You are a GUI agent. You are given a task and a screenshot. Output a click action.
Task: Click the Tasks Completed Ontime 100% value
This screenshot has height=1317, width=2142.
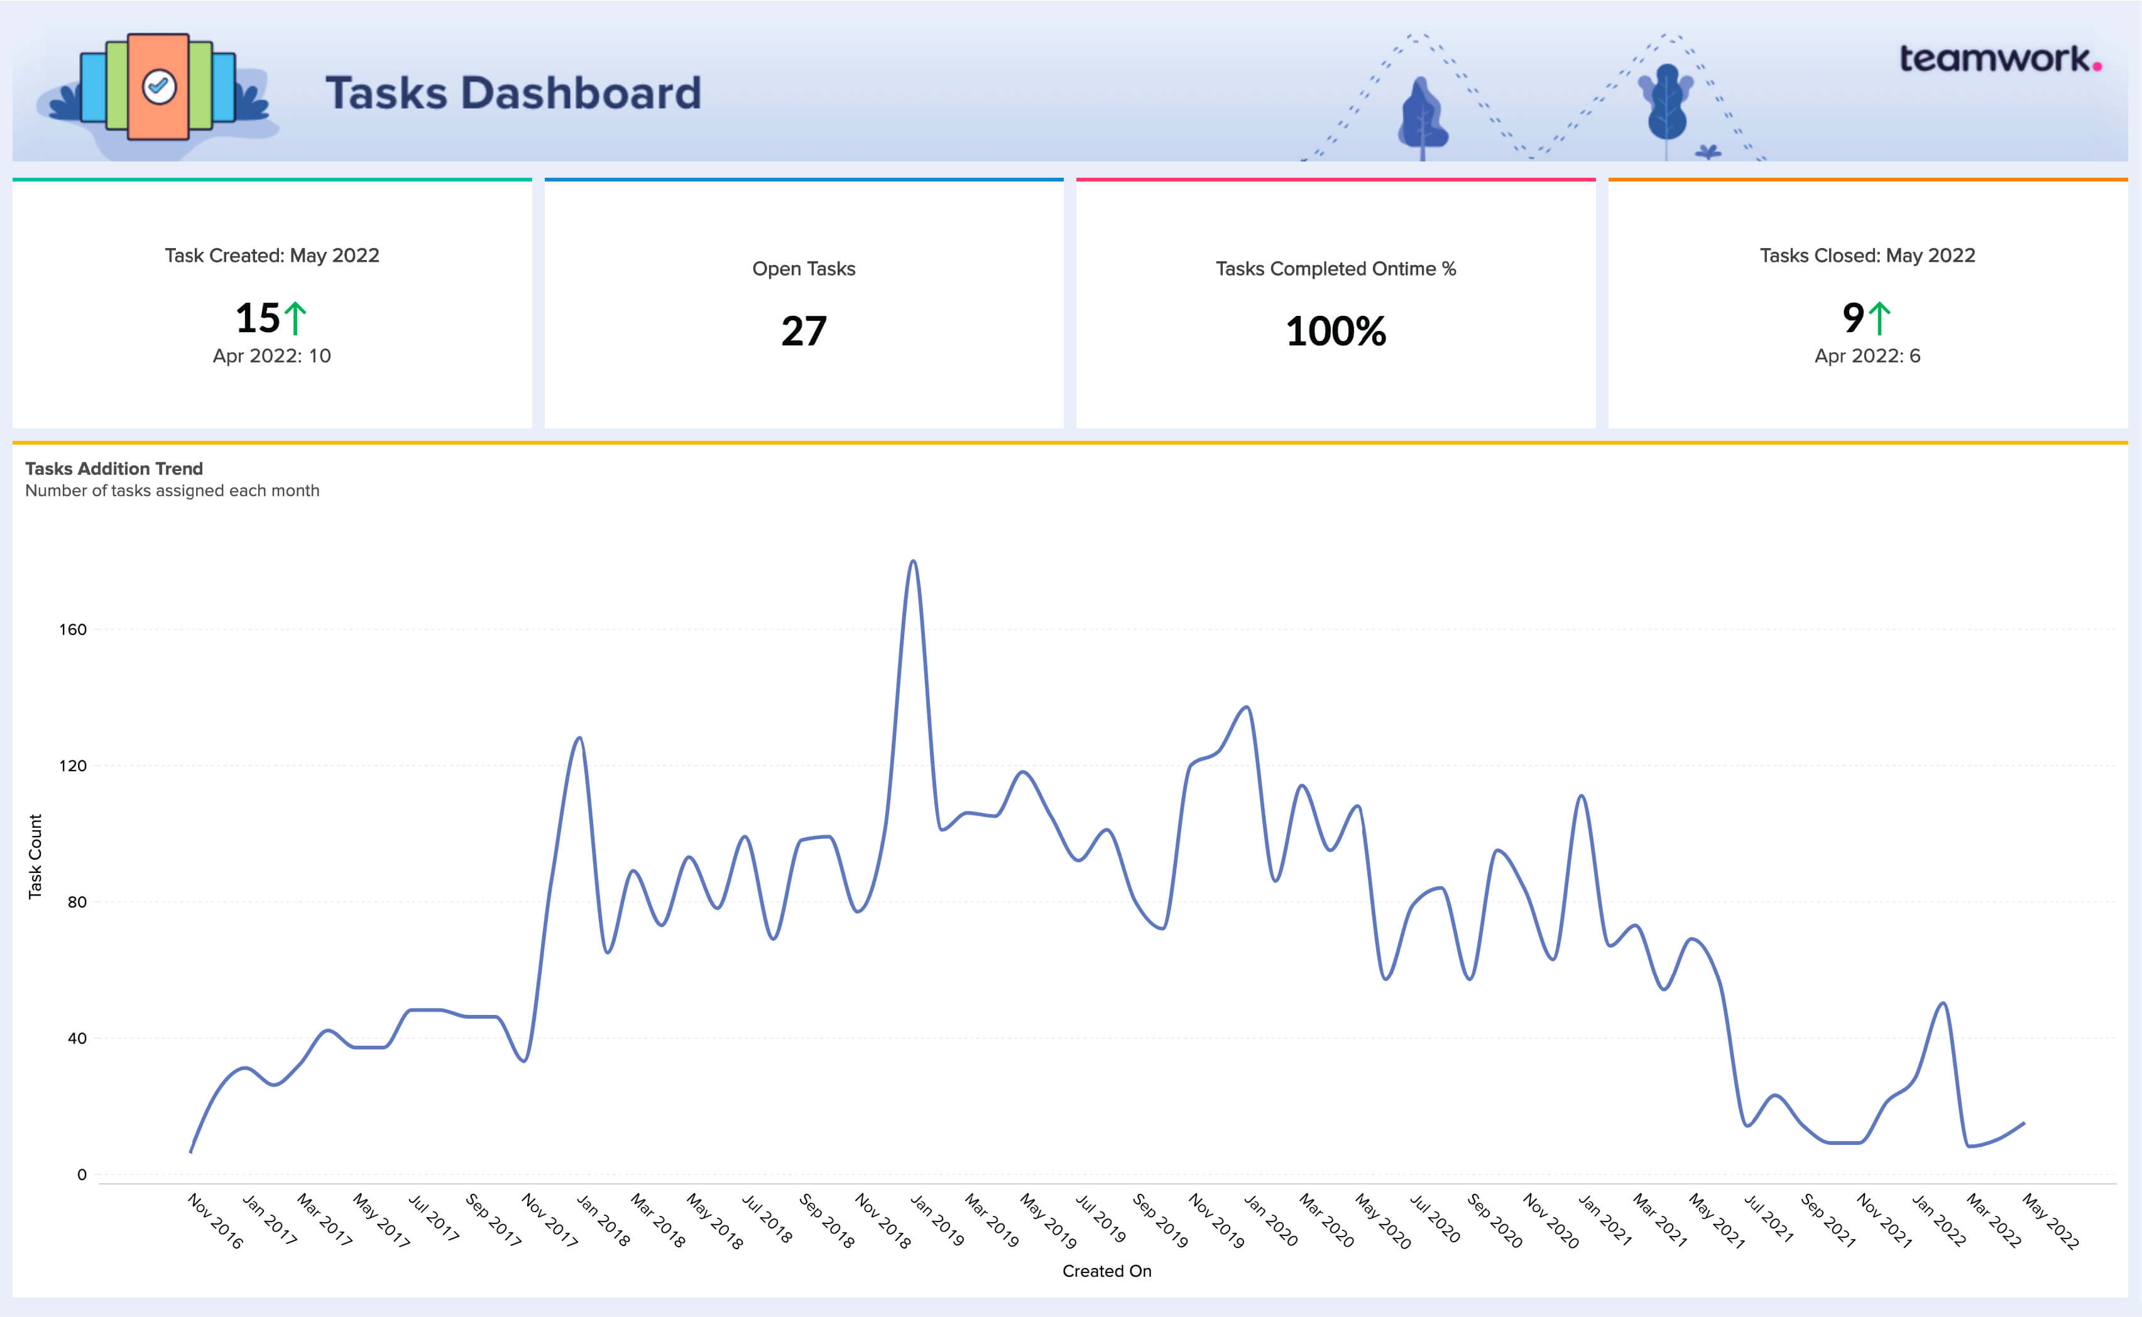pyautogui.click(x=1335, y=332)
